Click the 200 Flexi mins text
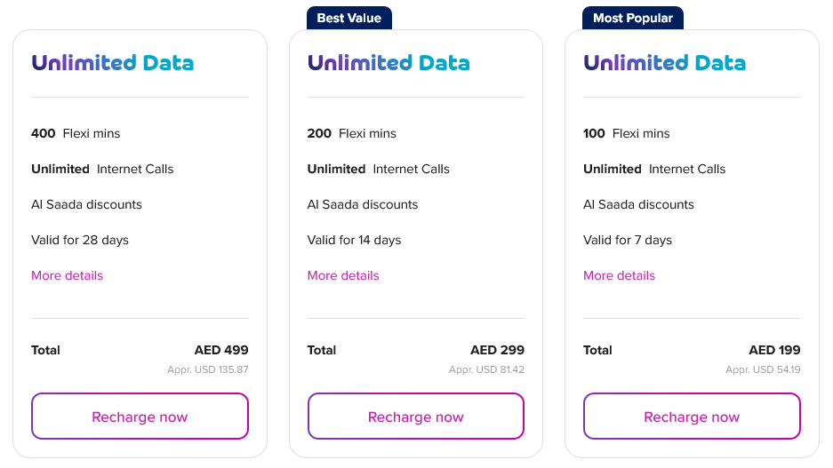The image size is (833, 468). point(351,133)
